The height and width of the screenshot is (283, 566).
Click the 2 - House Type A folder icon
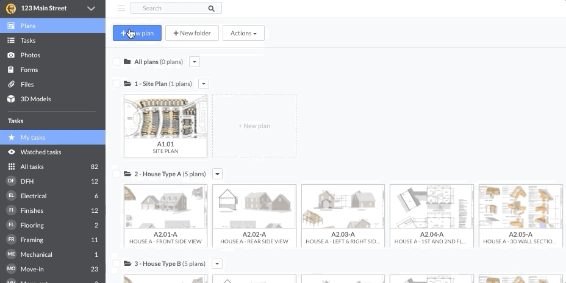[x=127, y=174]
